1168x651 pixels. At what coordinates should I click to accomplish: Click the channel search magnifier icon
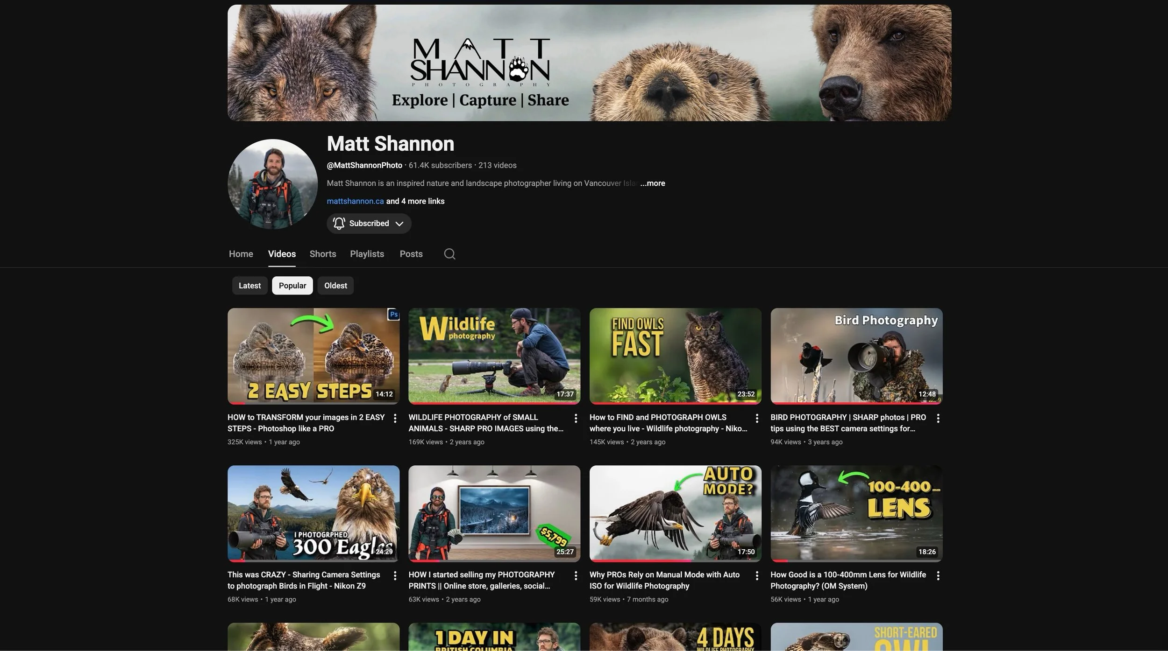(x=449, y=254)
